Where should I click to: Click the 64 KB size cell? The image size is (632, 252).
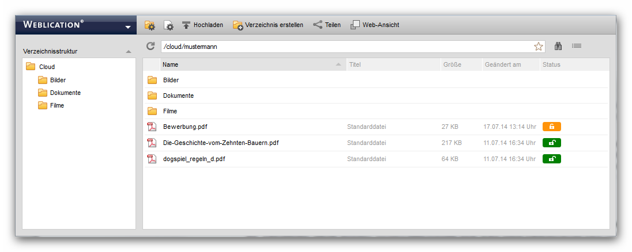[450, 159]
